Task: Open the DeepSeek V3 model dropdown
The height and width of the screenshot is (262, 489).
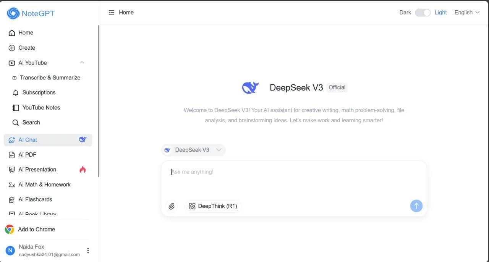Action: [x=193, y=150]
